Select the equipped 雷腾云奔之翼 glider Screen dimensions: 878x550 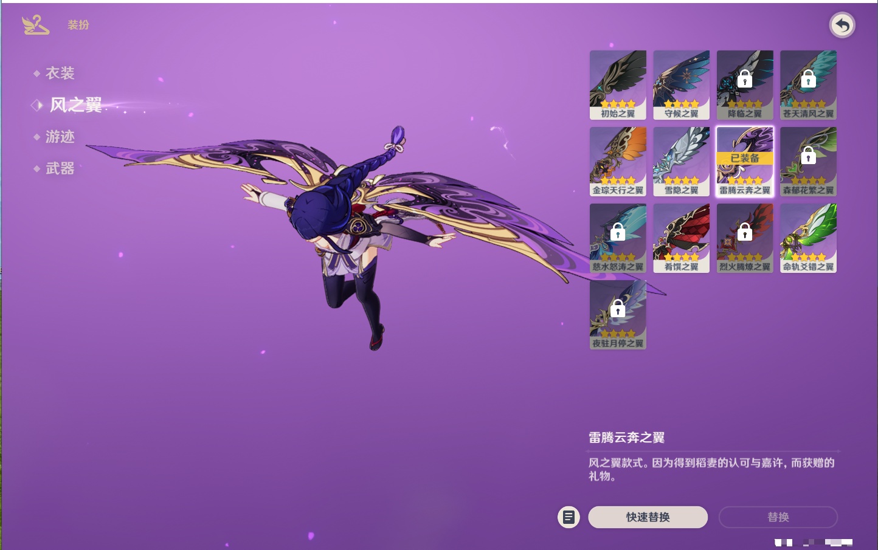point(745,162)
